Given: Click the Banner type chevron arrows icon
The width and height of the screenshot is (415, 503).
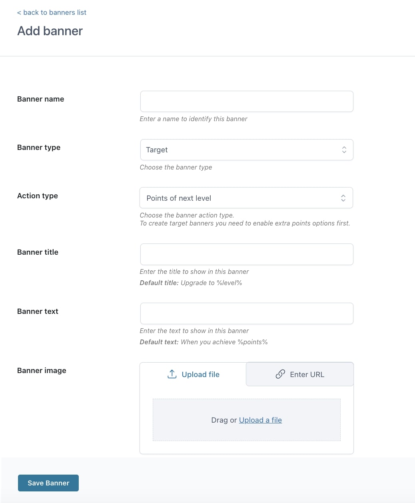Looking at the screenshot, I should tap(344, 150).
